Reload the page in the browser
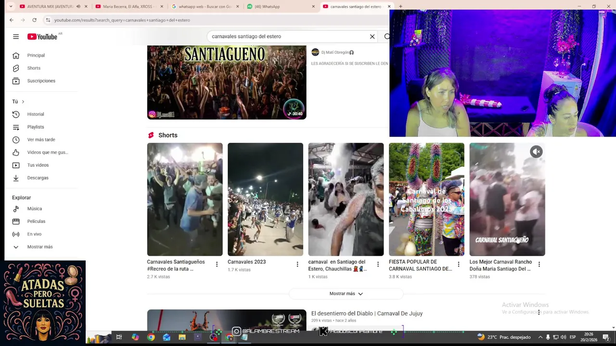The width and height of the screenshot is (616, 346). pyautogui.click(x=34, y=20)
